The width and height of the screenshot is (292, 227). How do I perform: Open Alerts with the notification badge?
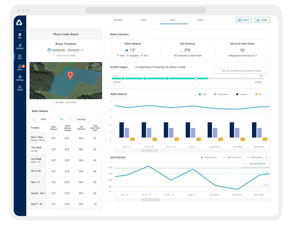point(20,67)
